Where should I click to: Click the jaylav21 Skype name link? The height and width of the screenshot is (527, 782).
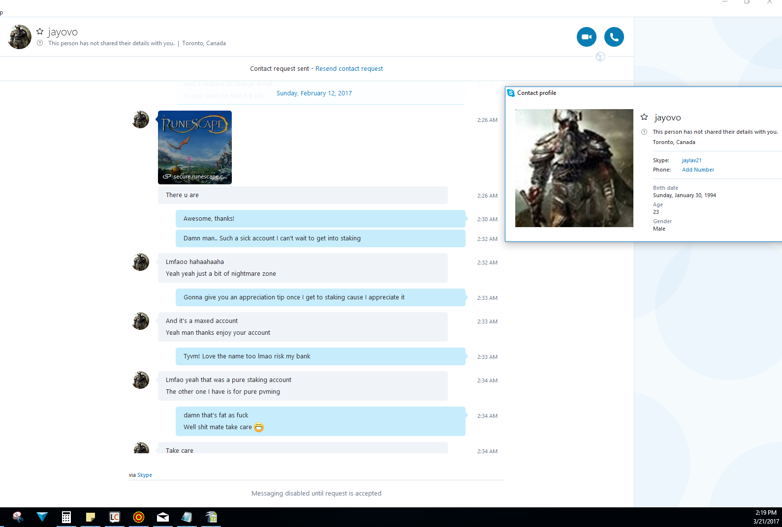tap(691, 160)
